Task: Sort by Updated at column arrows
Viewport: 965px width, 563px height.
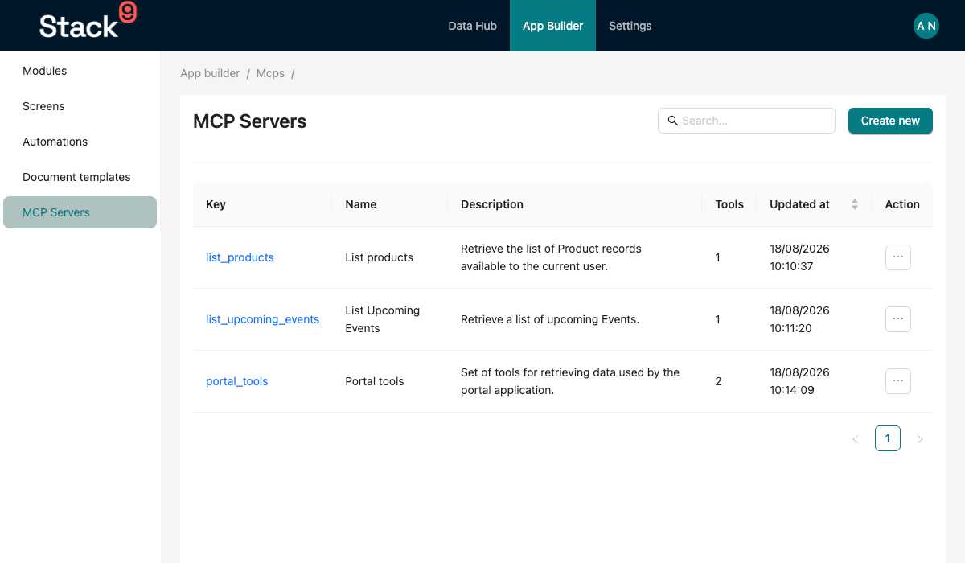Action: (855, 204)
